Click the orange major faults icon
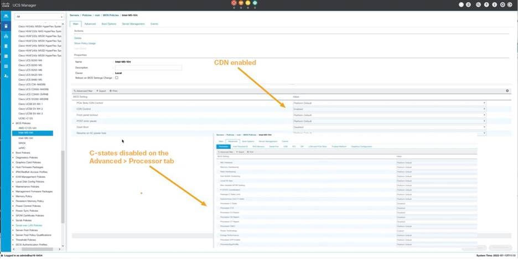 pos(241,3)
